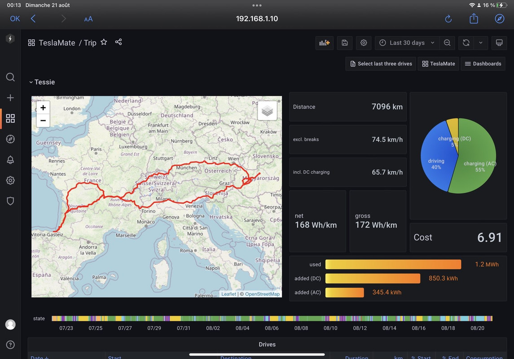Open the Help question mark icon
This screenshot has width=514, height=359.
[10, 345]
